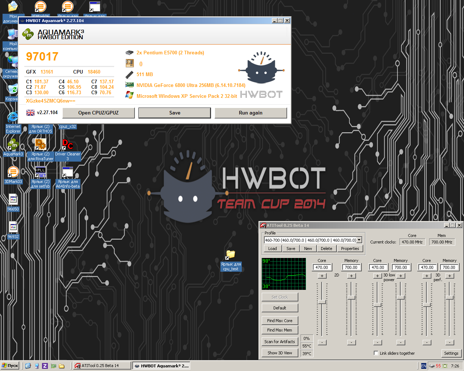Click the purple Z quick launch icon
The image size is (464, 371).
coord(45,366)
